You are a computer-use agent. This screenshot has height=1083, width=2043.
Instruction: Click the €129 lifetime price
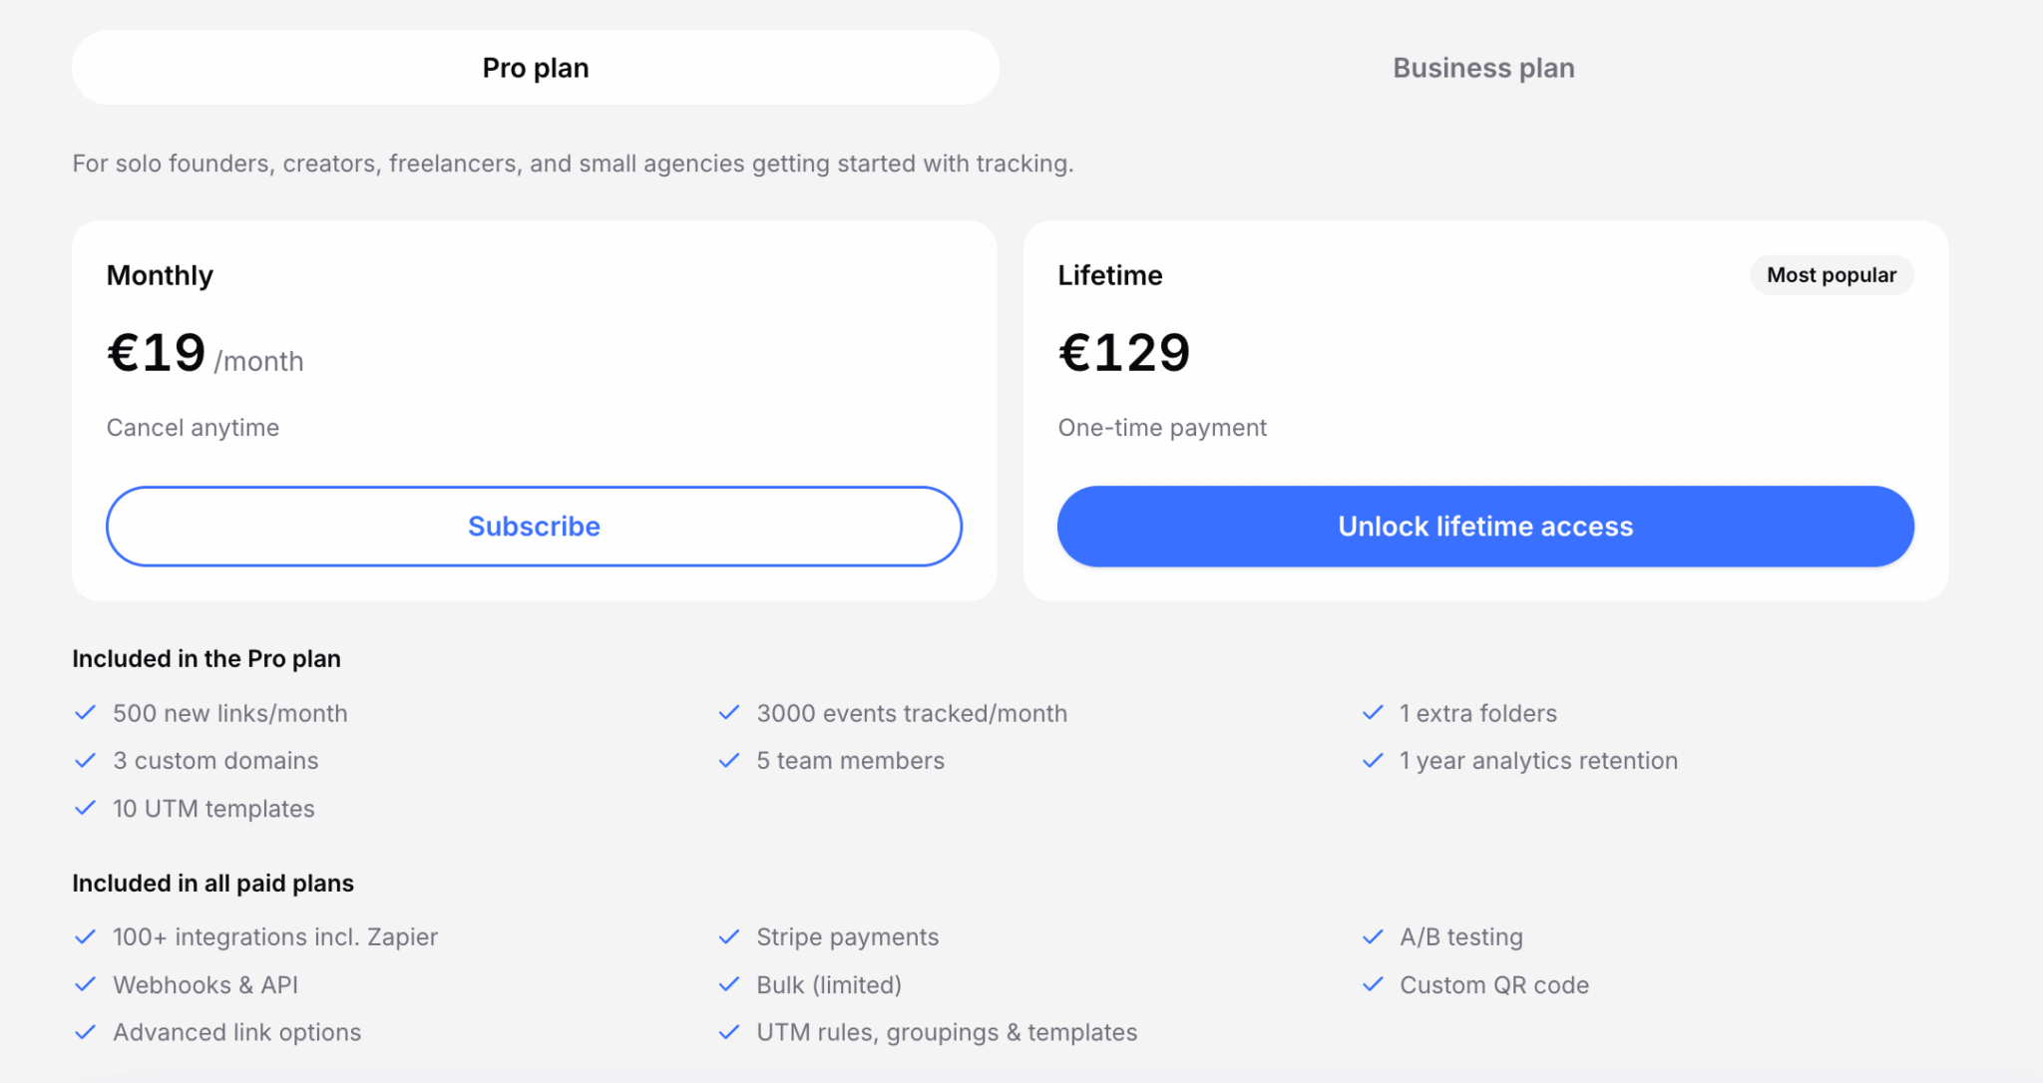tap(1124, 353)
